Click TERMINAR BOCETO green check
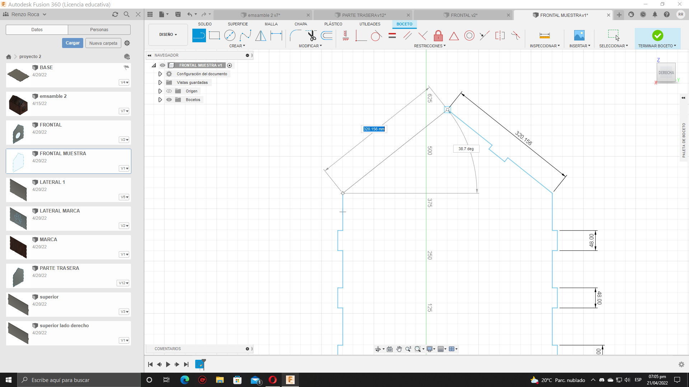This screenshot has height=387, width=689. coord(657,35)
